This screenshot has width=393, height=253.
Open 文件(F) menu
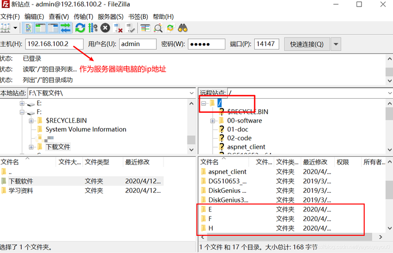pyautogui.click(x=10, y=17)
